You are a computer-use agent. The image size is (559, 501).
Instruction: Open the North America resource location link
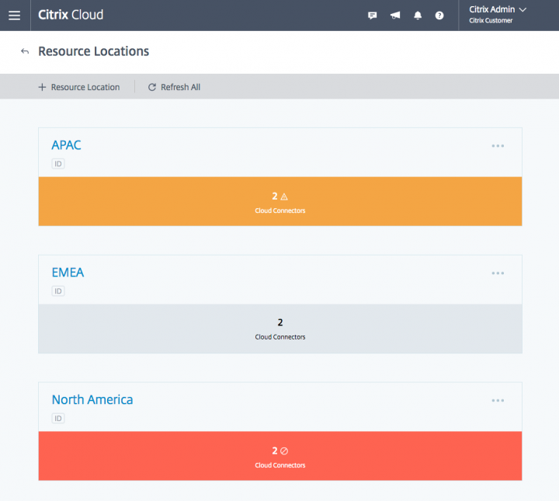click(92, 400)
